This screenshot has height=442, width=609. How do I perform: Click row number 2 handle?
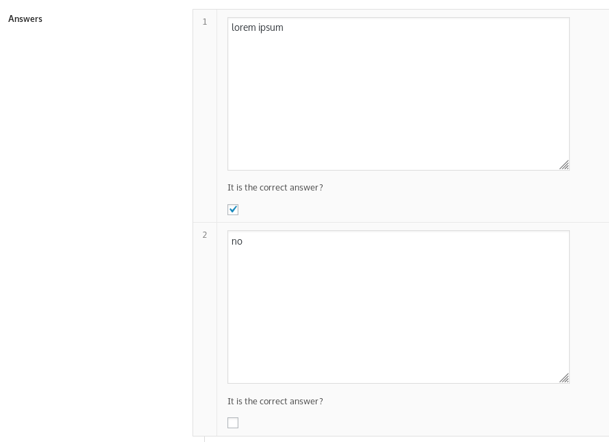coord(205,330)
